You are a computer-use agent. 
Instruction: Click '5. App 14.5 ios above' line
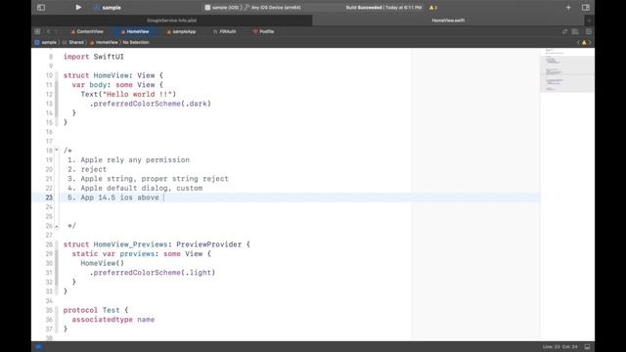click(113, 198)
